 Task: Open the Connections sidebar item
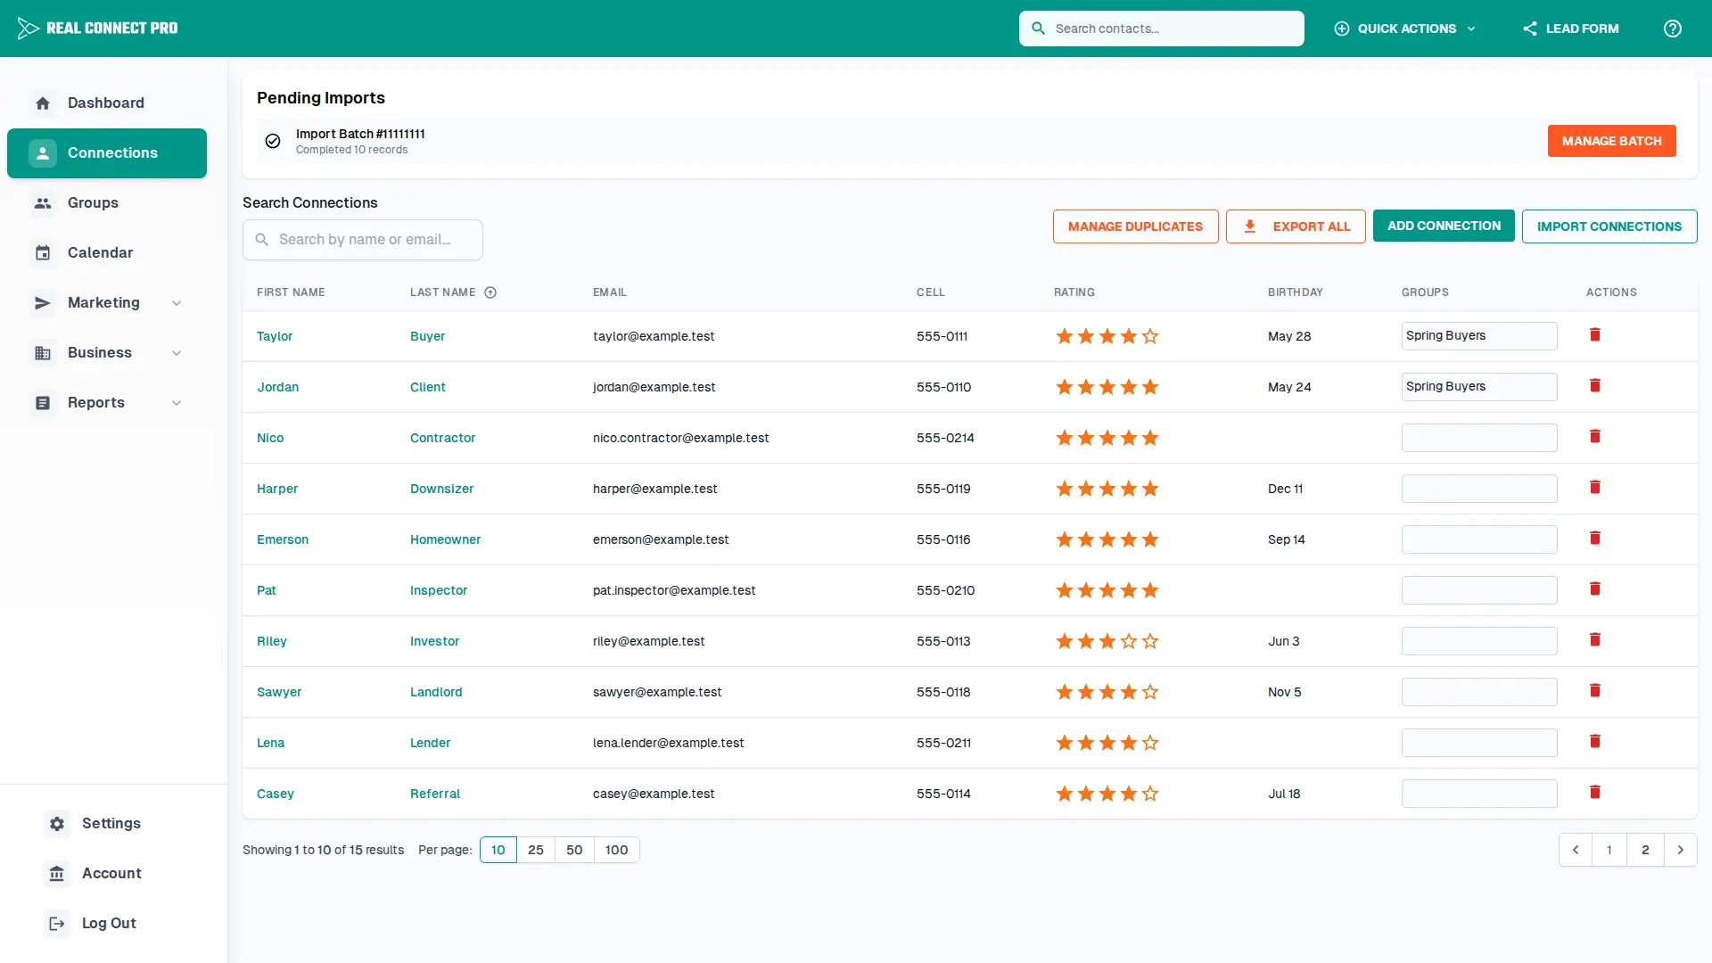tap(107, 153)
